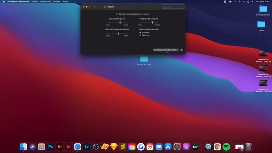Viewport: 272px width, 153px height.
Task: Open Podcasts from the dock
Action: point(186,147)
